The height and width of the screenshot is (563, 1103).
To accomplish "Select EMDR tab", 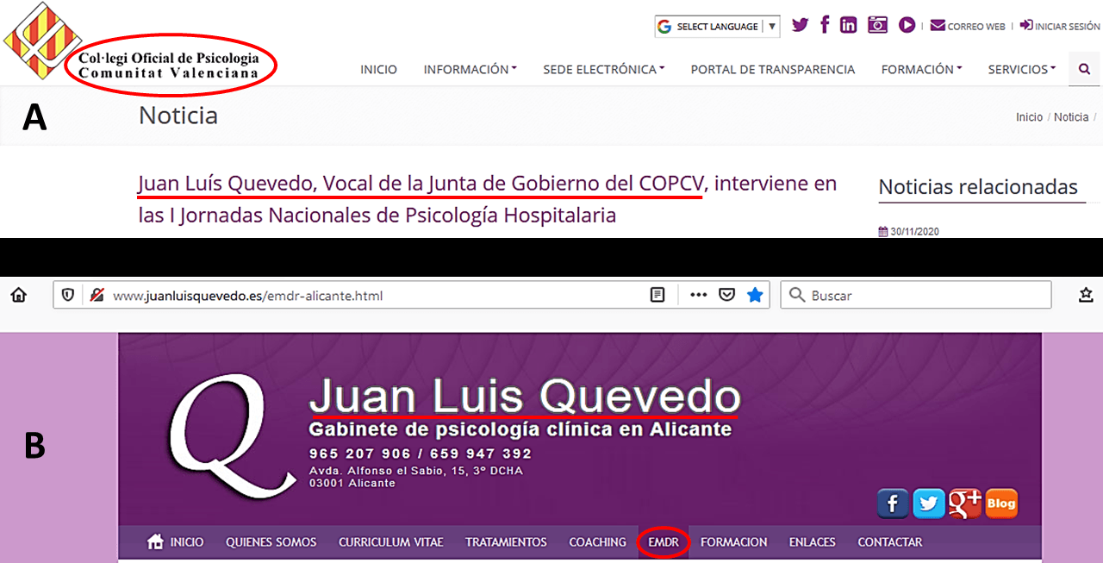I will point(664,542).
